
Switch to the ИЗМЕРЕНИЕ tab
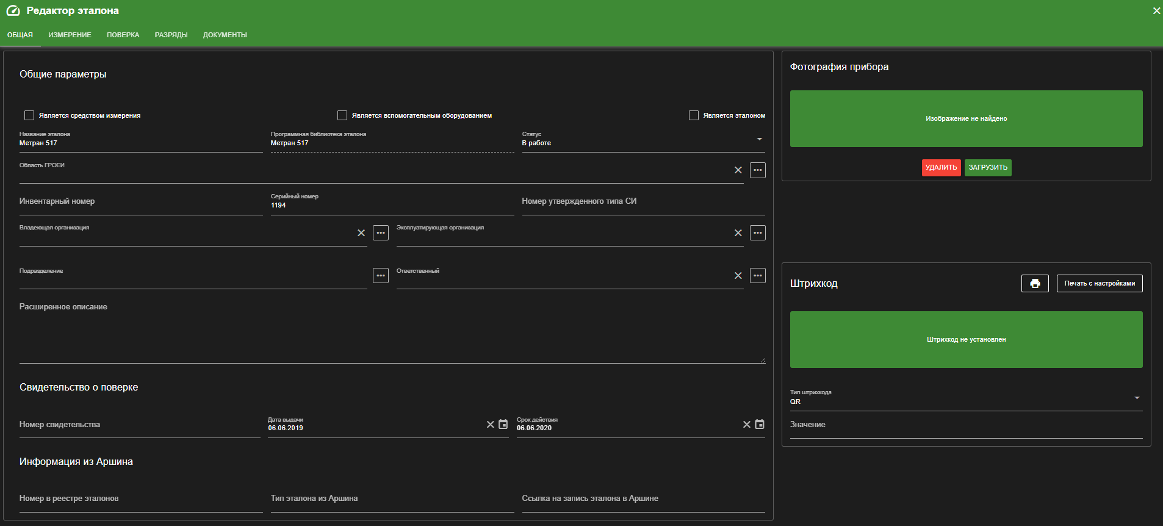click(x=70, y=35)
